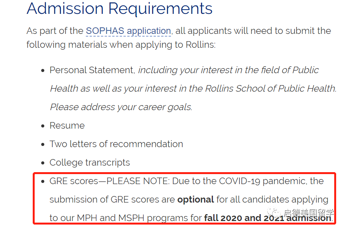Click the bullet beside Two letters of recommendation
The width and height of the screenshot is (345, 228).
(x=43, y=144)
